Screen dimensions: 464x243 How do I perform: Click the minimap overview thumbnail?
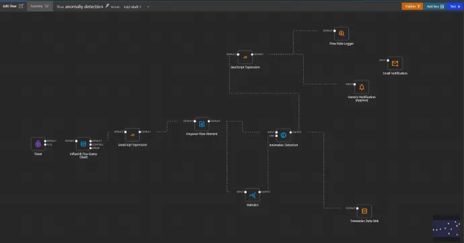coord(447,228)
